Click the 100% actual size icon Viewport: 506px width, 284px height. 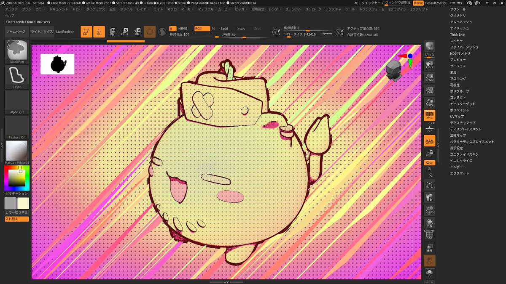430,90
